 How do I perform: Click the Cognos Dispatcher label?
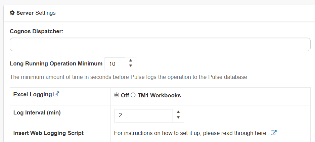[x=37, y=32]
